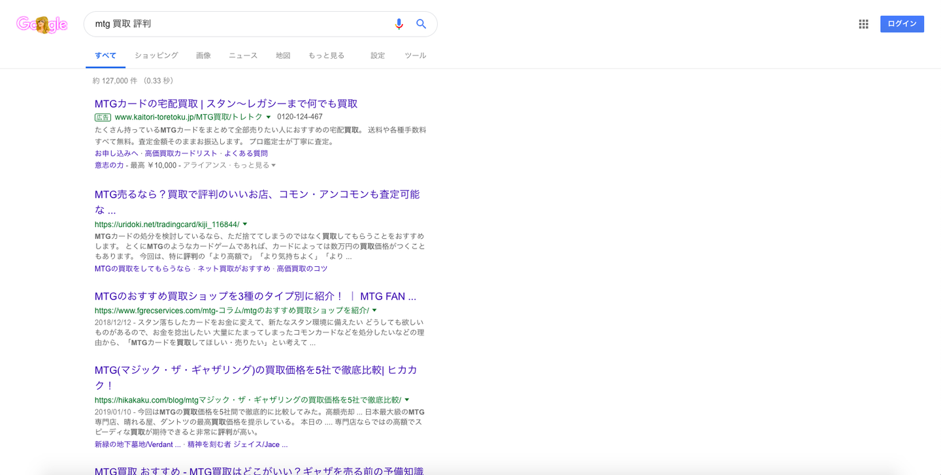Start voice search with microphone icon
The width and height of the screenshot is (941, 475).
(399, 24)
